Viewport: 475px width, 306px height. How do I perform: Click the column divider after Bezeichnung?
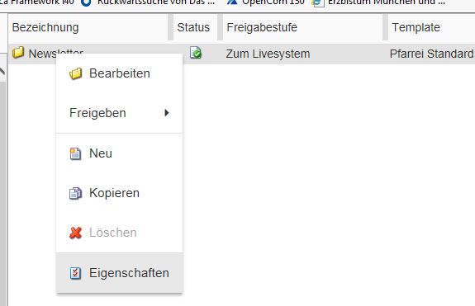pos(170,26)
